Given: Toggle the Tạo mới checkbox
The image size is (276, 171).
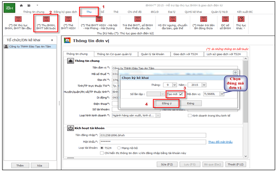Looking at the screenshot, I should 180,94.
